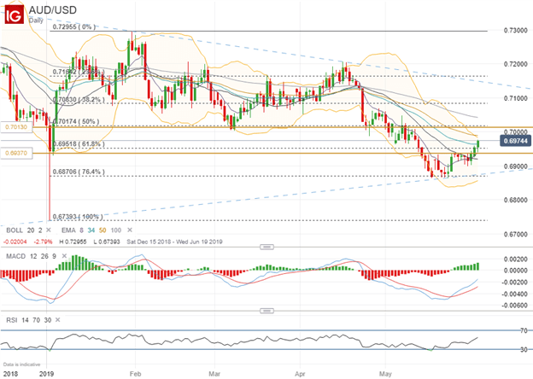Click the 23.6% Fibonacci level label
This screenshot has height=379, width=533.
click(x=77, y=72)
